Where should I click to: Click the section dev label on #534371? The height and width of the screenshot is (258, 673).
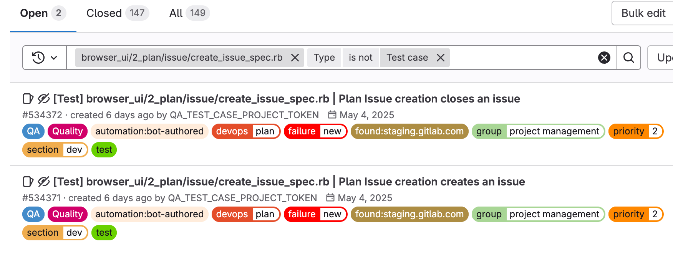(55, 233)
